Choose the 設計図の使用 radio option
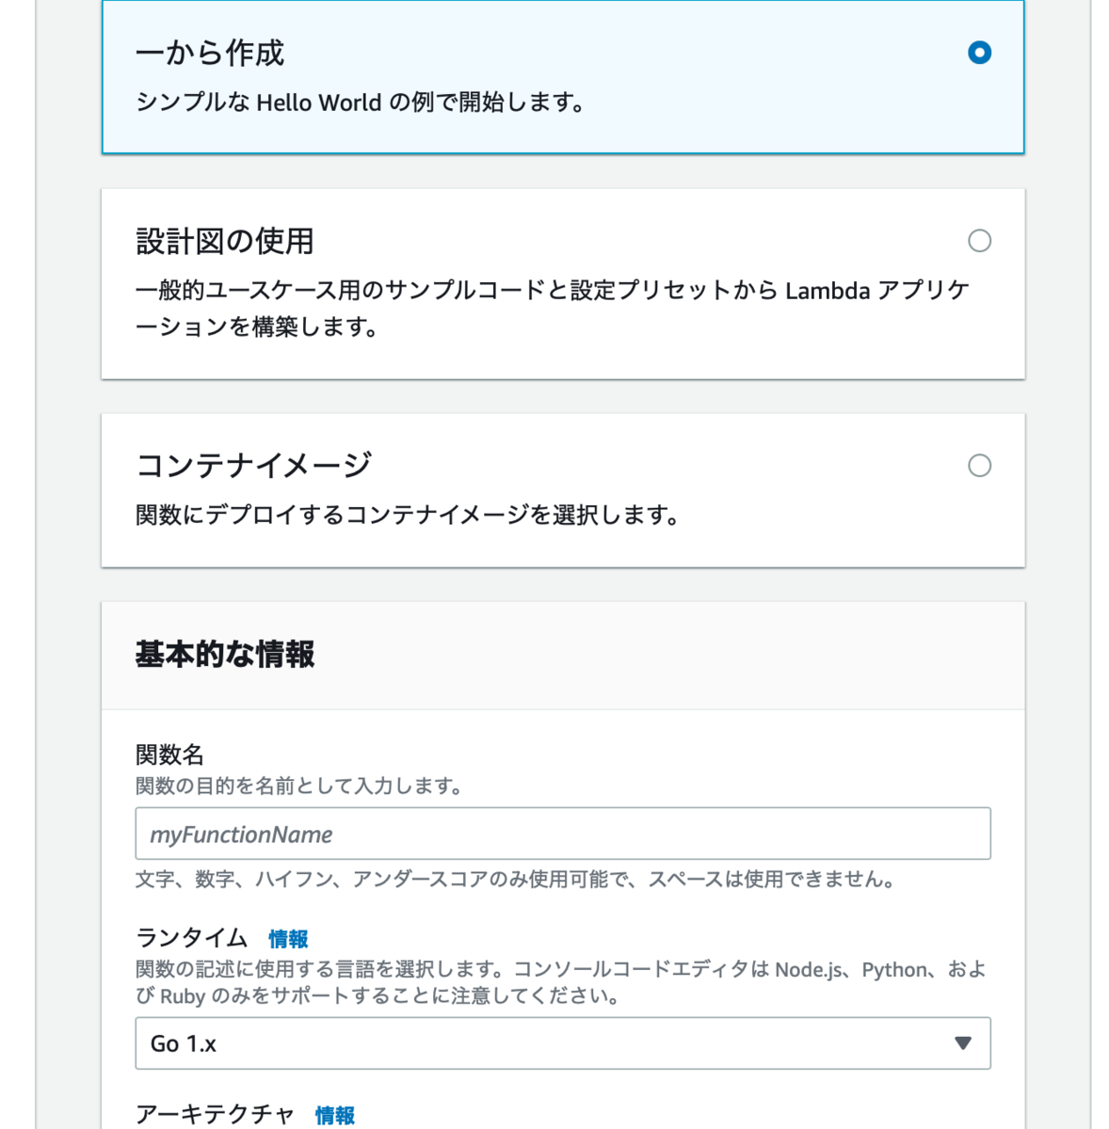Viewport: 1109px width, 1129px height. (x=979, y=241)
